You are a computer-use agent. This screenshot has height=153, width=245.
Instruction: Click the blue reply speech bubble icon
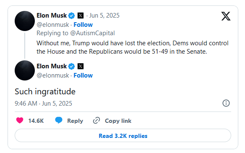click(x=59, y=120)
